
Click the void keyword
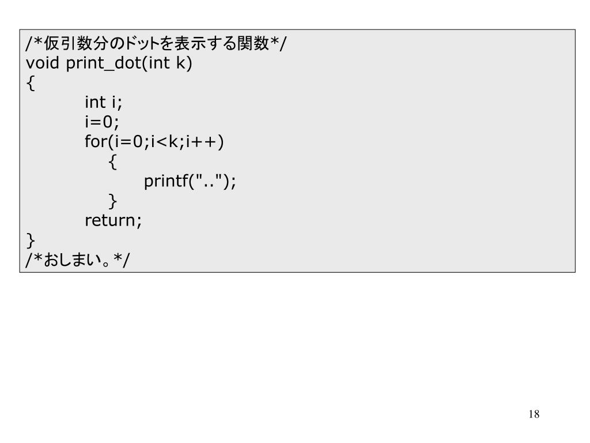(43, 62)
